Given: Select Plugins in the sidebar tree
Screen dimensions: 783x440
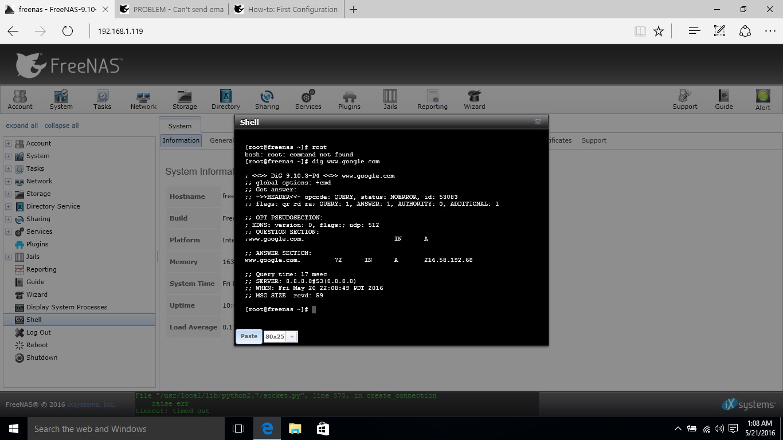Looking at the screenshot, I should pyautogui.click(x=37, y=244).
